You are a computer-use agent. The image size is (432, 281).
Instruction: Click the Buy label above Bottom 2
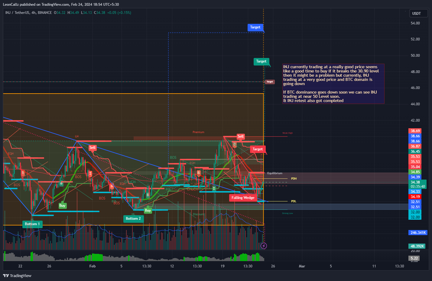148,210
